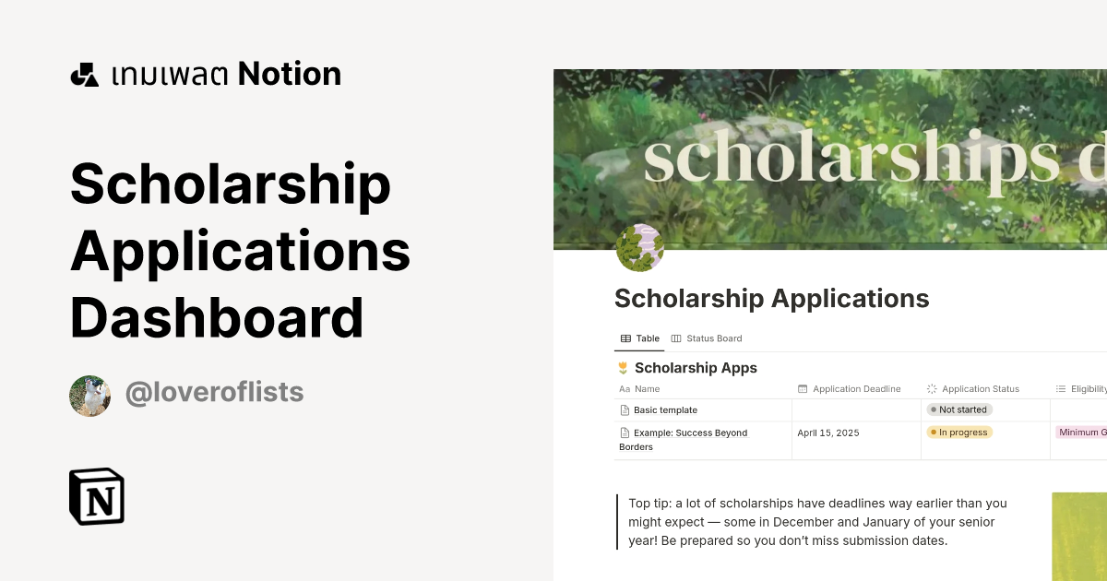Viewport: 1107px width, 581px height.
Task: Click the round page icon above Scholarship Applications
Action: 640,247
